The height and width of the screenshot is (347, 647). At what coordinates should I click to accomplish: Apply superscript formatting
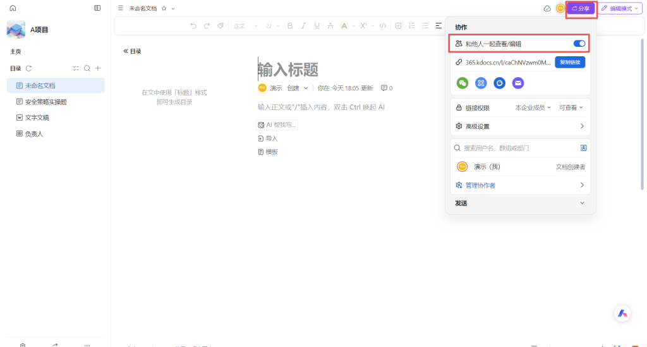pos(363,25)
